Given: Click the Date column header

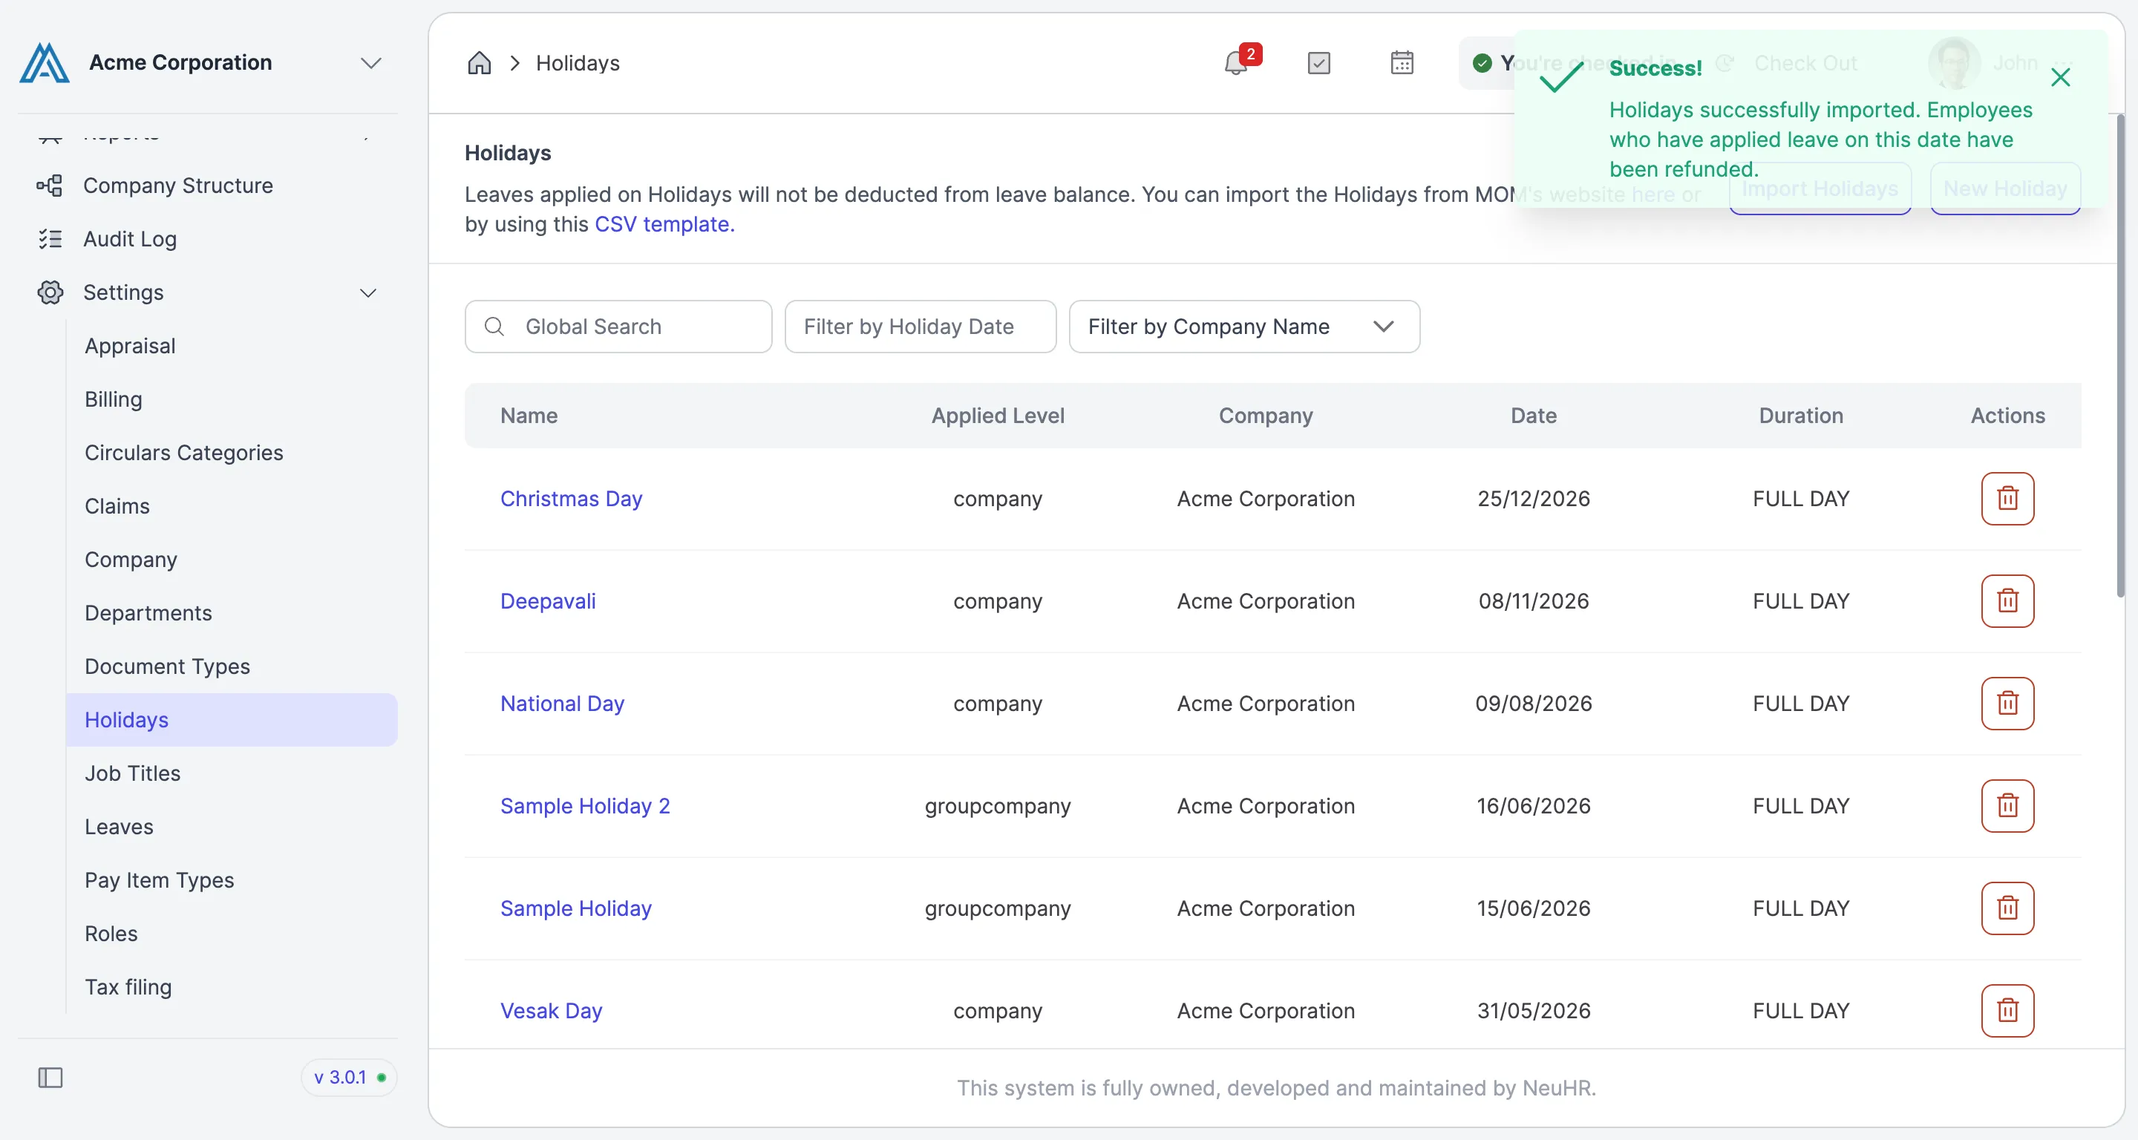Looking at the screenshot, I should point(1533,416).
